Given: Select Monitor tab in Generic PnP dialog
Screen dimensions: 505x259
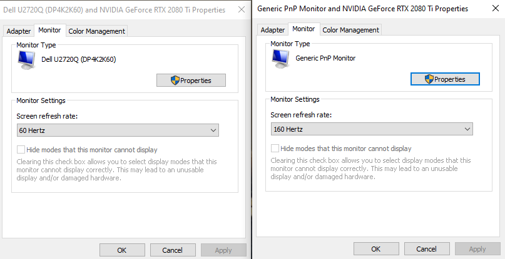Looking at the screenshot, I should [x=304, y=29].
